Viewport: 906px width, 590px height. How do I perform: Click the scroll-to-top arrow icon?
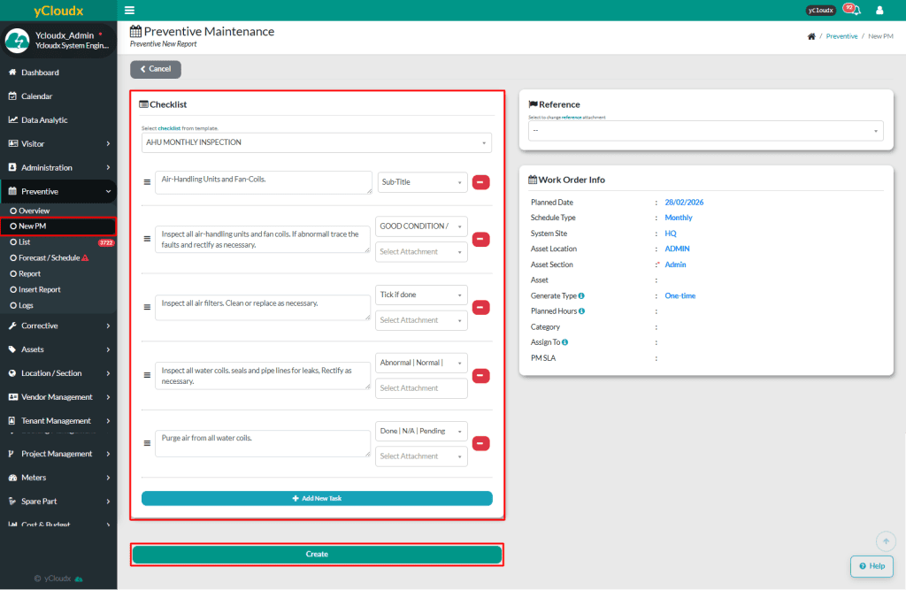pyautogui.click(x=886, y=540)
